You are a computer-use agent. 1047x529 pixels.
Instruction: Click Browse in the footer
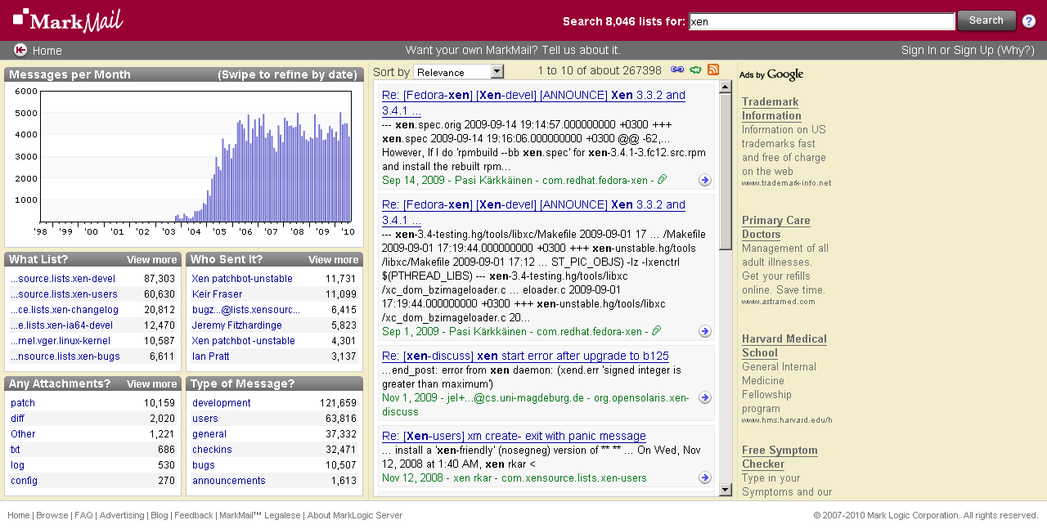(x=52, y=515)
